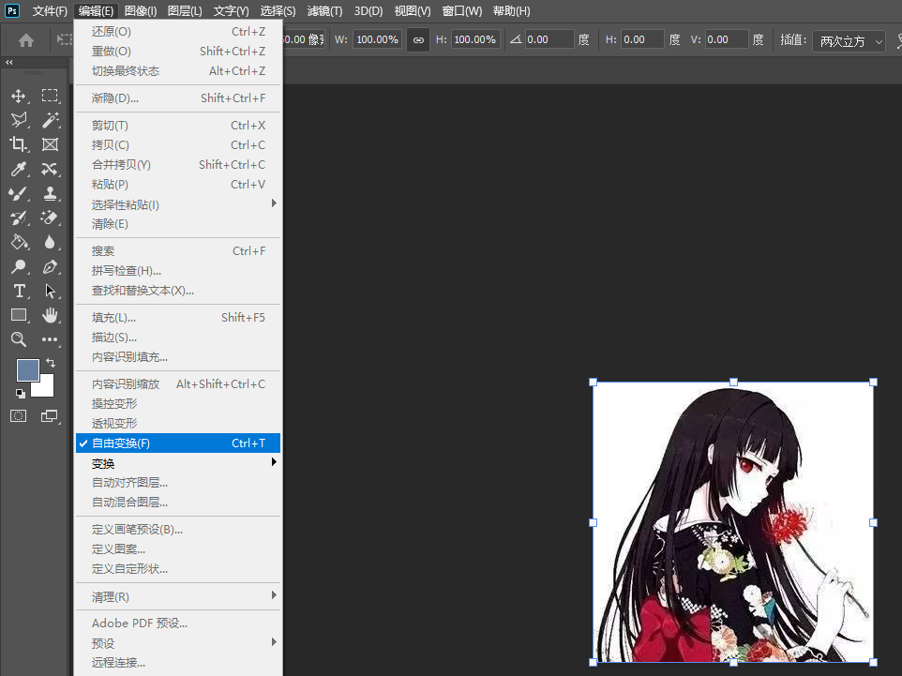This screenshot has height=676, width=902.
Task: Select the Path Selection tool
Action: pyautogui.click(x=50, y=291)
